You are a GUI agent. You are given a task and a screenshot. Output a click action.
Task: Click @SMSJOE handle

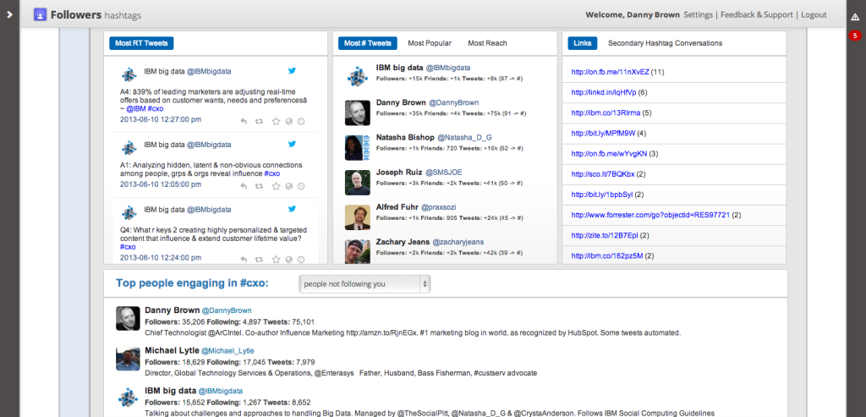[444, 173]
